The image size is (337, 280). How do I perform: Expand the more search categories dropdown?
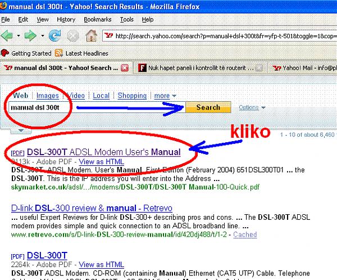tap(165, 96)
